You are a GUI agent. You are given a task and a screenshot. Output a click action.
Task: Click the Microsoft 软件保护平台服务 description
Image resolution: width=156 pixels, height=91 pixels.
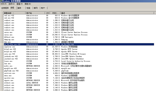pos(73,80)
